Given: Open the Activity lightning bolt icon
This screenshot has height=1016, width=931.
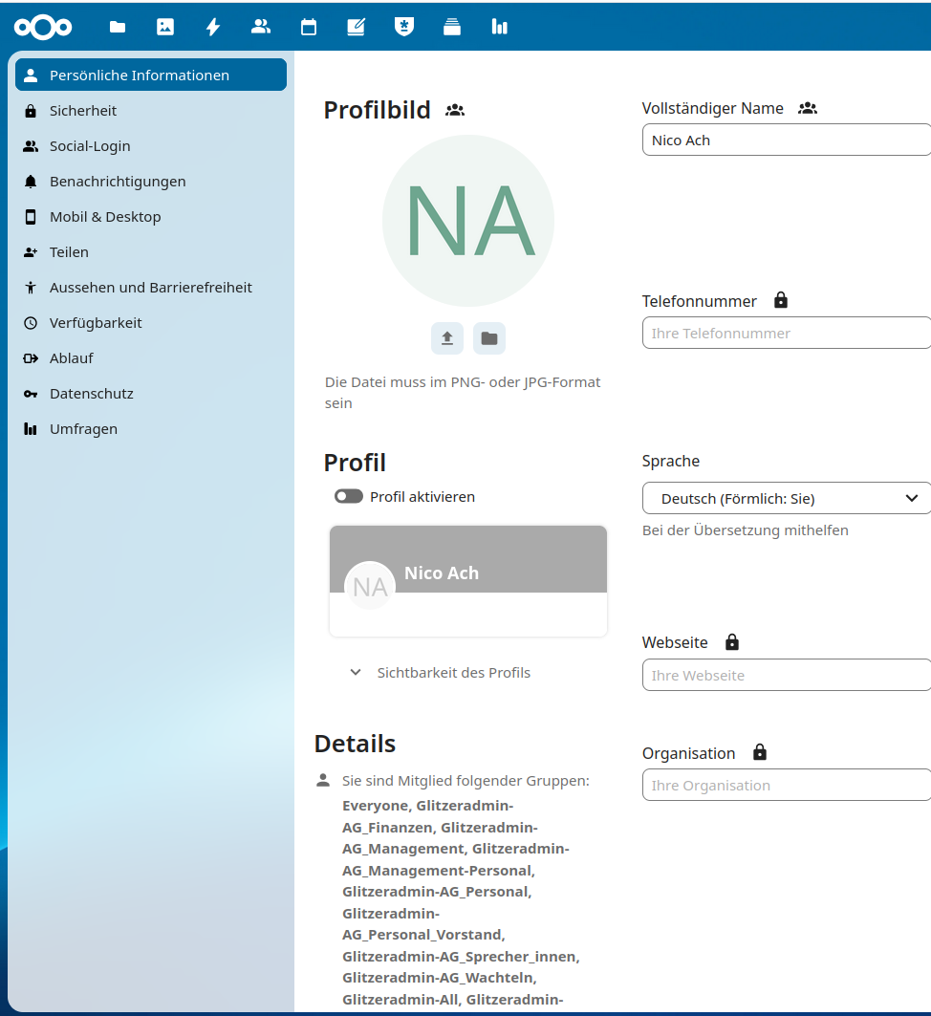Looking at the screenshot, I should coord(213,27).
